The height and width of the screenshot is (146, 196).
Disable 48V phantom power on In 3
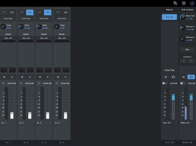point(48,12)
